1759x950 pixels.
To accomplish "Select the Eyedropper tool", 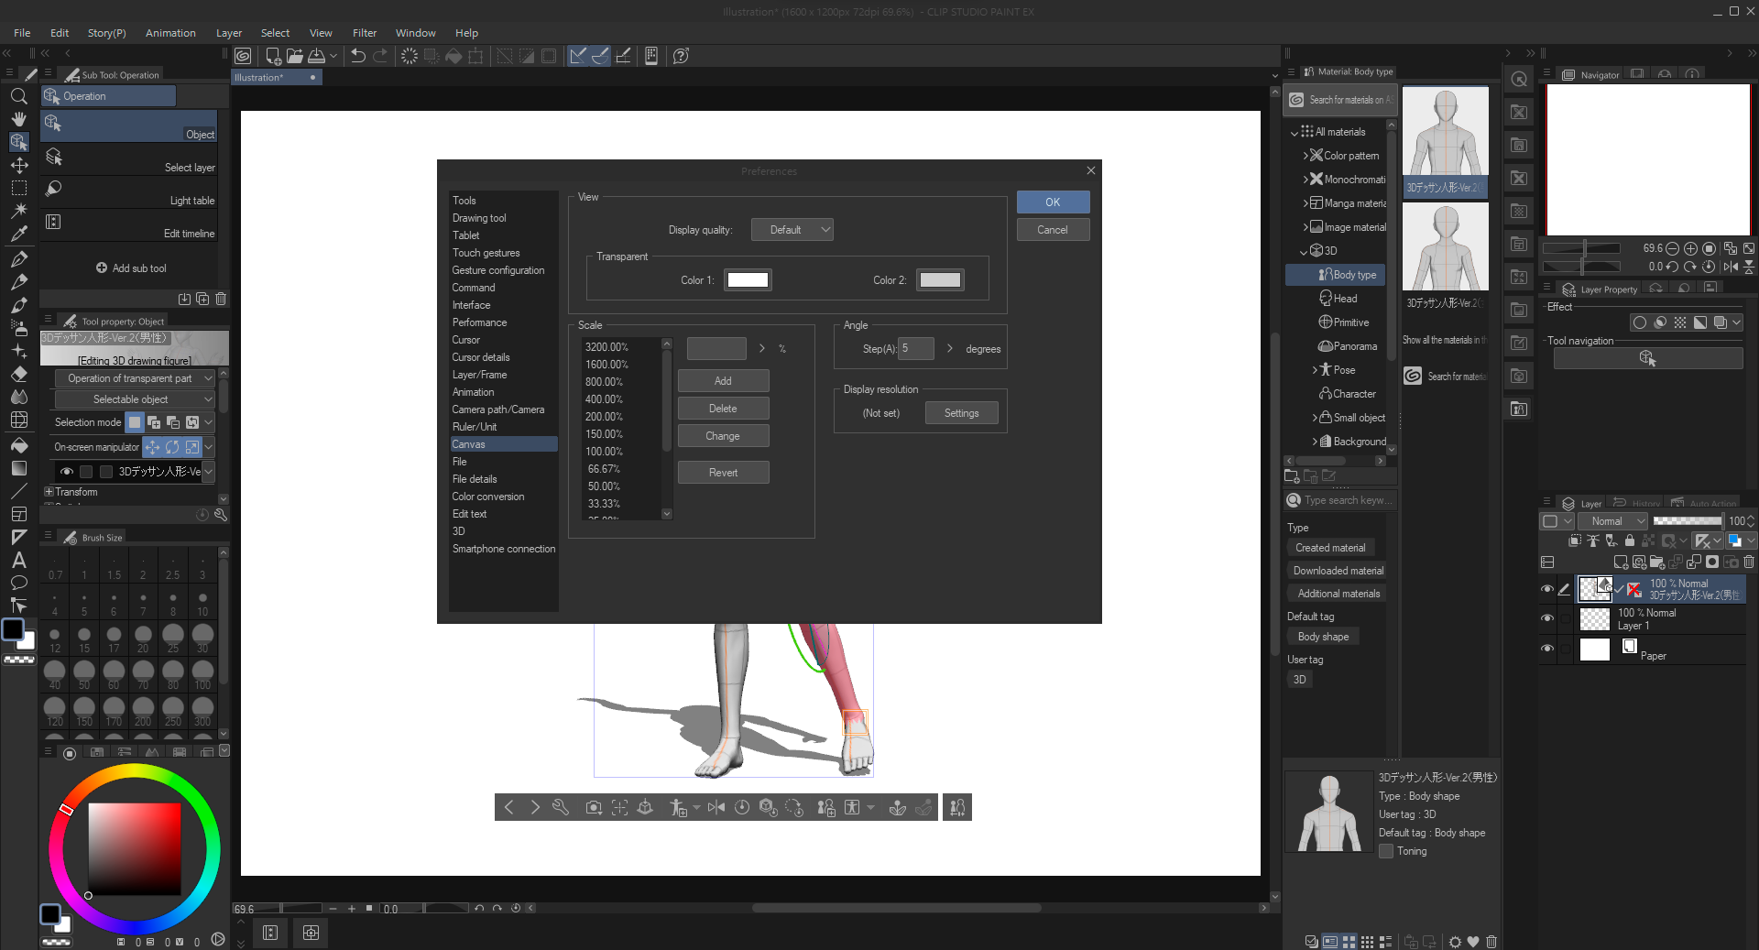I will [18, 234].
